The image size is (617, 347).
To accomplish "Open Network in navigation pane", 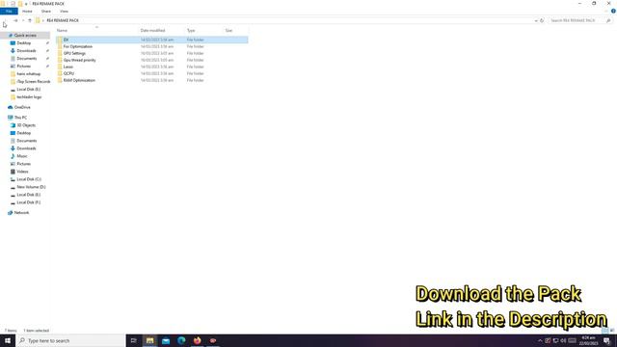I will coord(21,213).
